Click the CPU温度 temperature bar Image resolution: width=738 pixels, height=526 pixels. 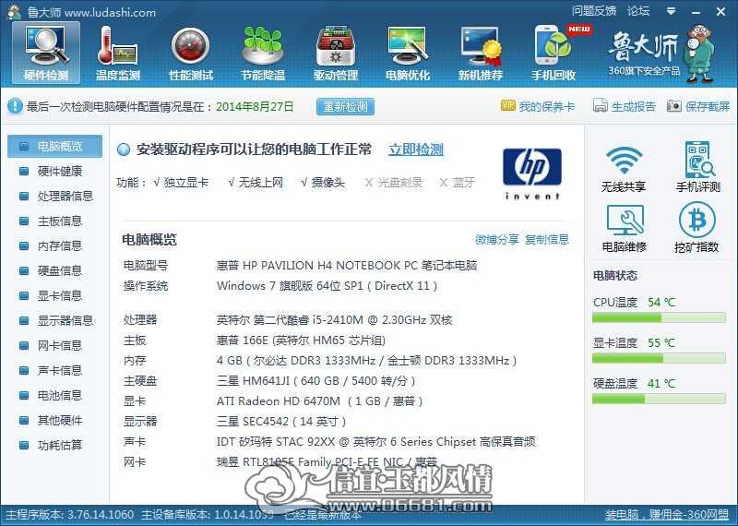[659, 318]
